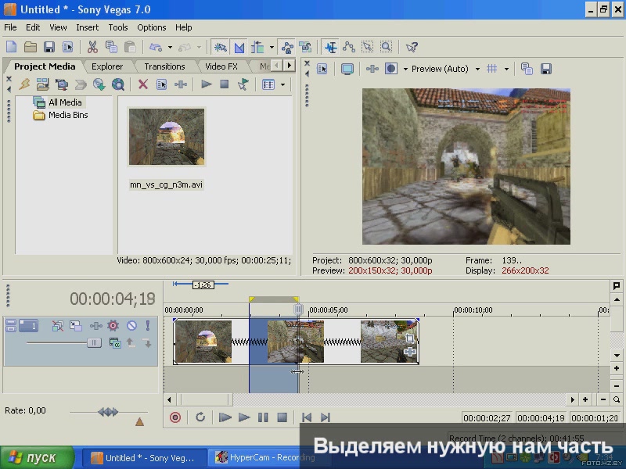The height and width of the screenshot is (469, 626).
Task: Toggle Automatic Crossfades button
Action: tap(239, 47)
